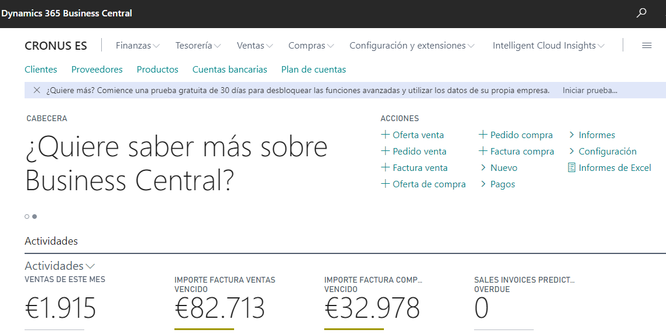Open the Actividades chevron dropdown

point(90,266)
